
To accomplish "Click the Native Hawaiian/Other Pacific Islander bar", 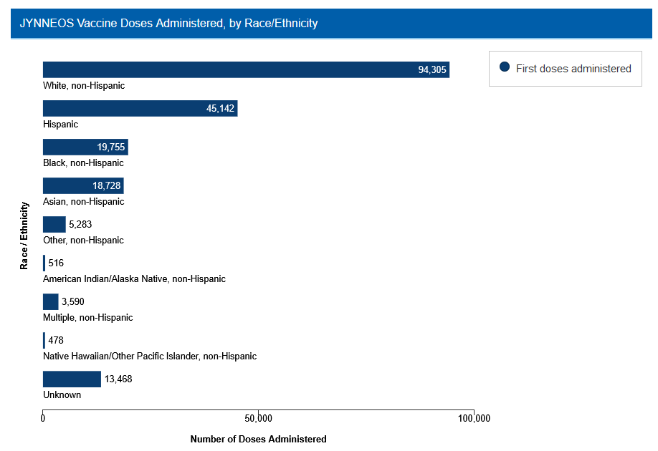I will coord(44,340).
